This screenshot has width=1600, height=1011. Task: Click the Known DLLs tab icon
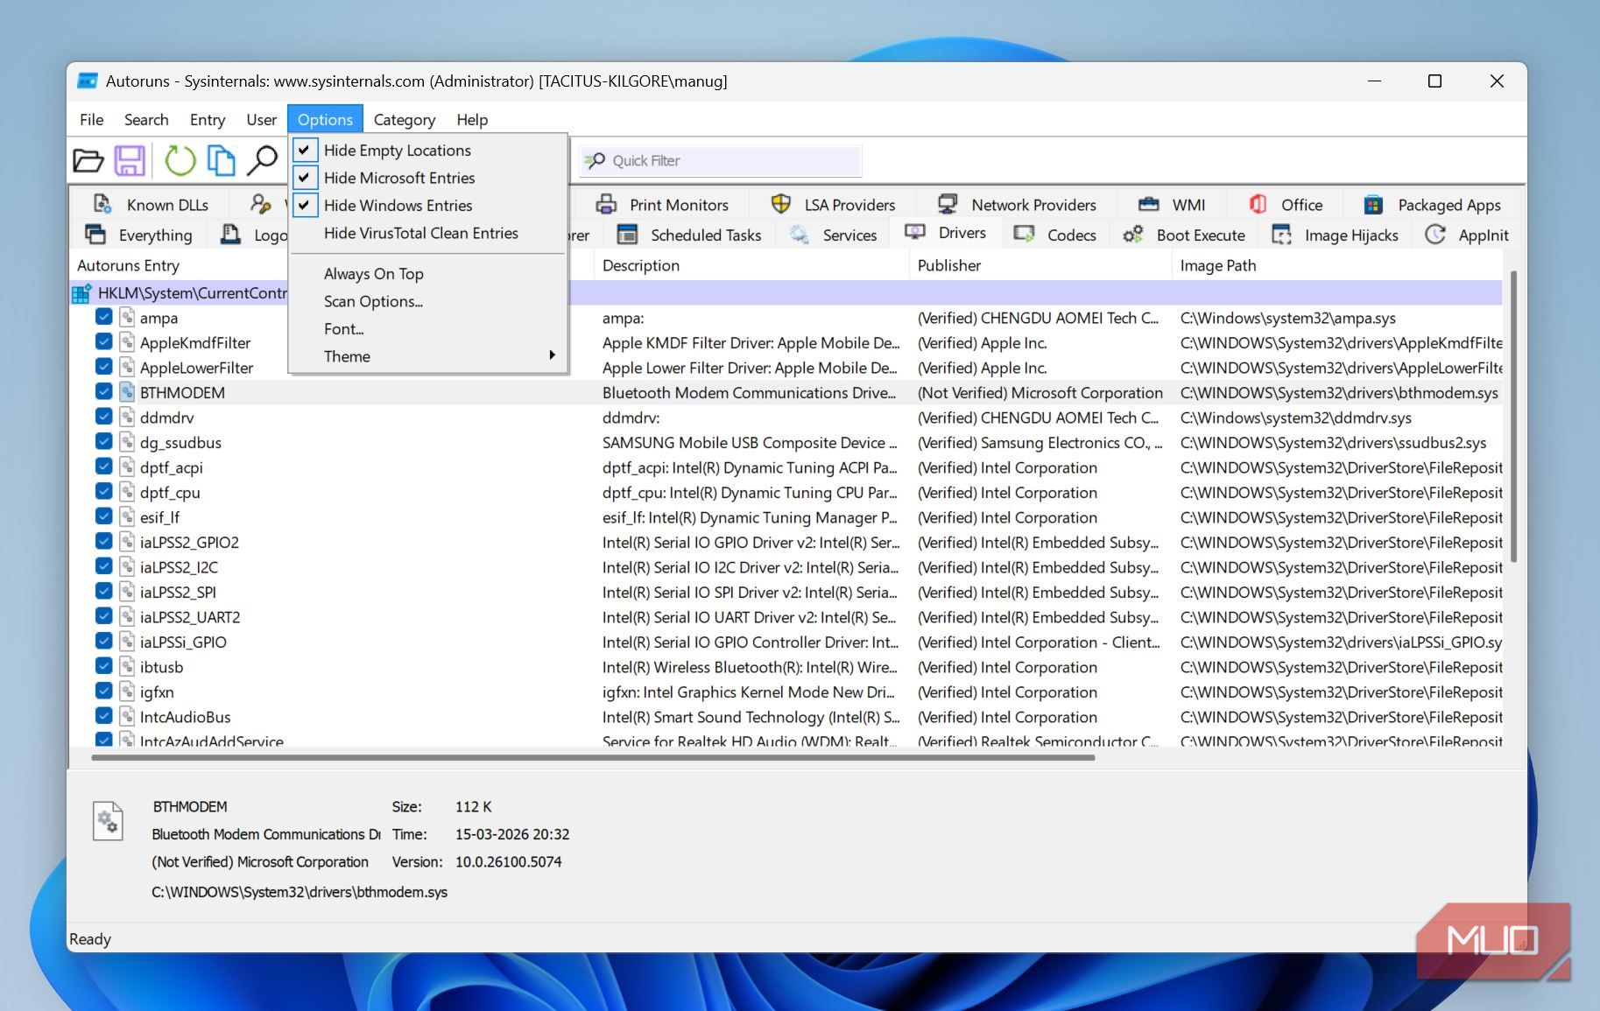[x=102, y=205]
